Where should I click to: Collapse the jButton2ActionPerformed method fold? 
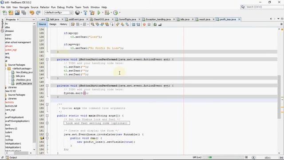[47, 59]
